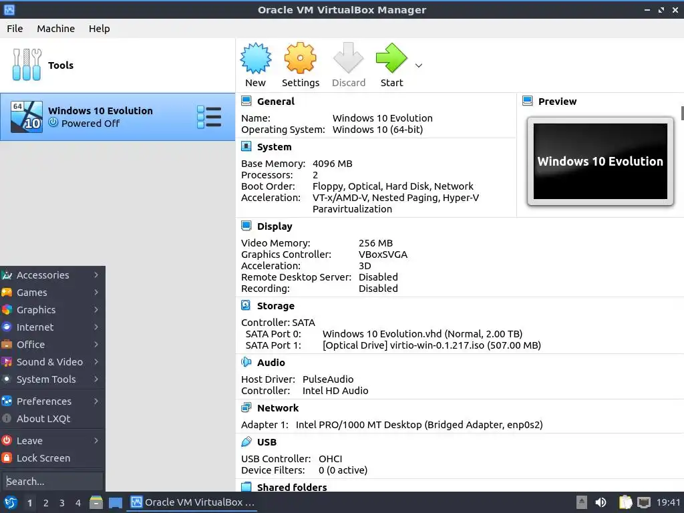Select the Windows 10 Evolution VM icon
Screen dimensions: 684x513
(27, 117)
